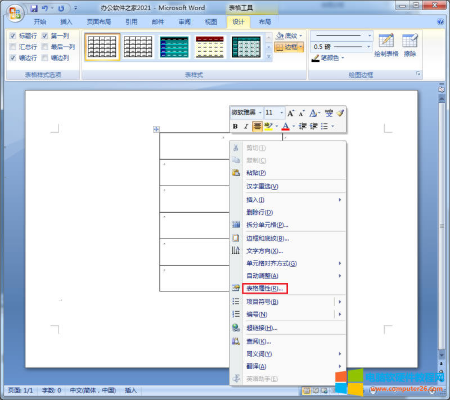Click the table move handle

pos(156,129)
